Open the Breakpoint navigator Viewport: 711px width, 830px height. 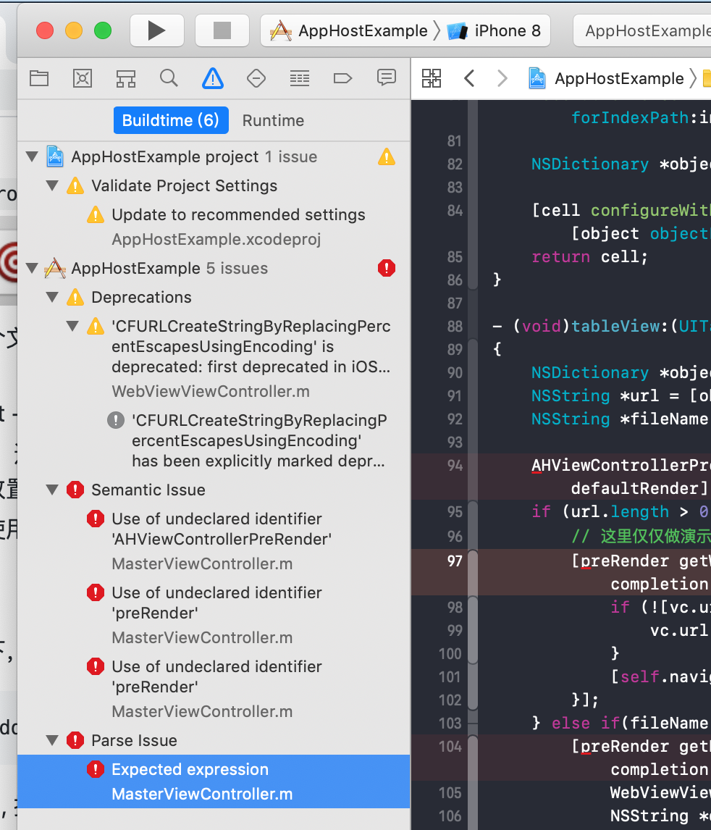point(342,78)
